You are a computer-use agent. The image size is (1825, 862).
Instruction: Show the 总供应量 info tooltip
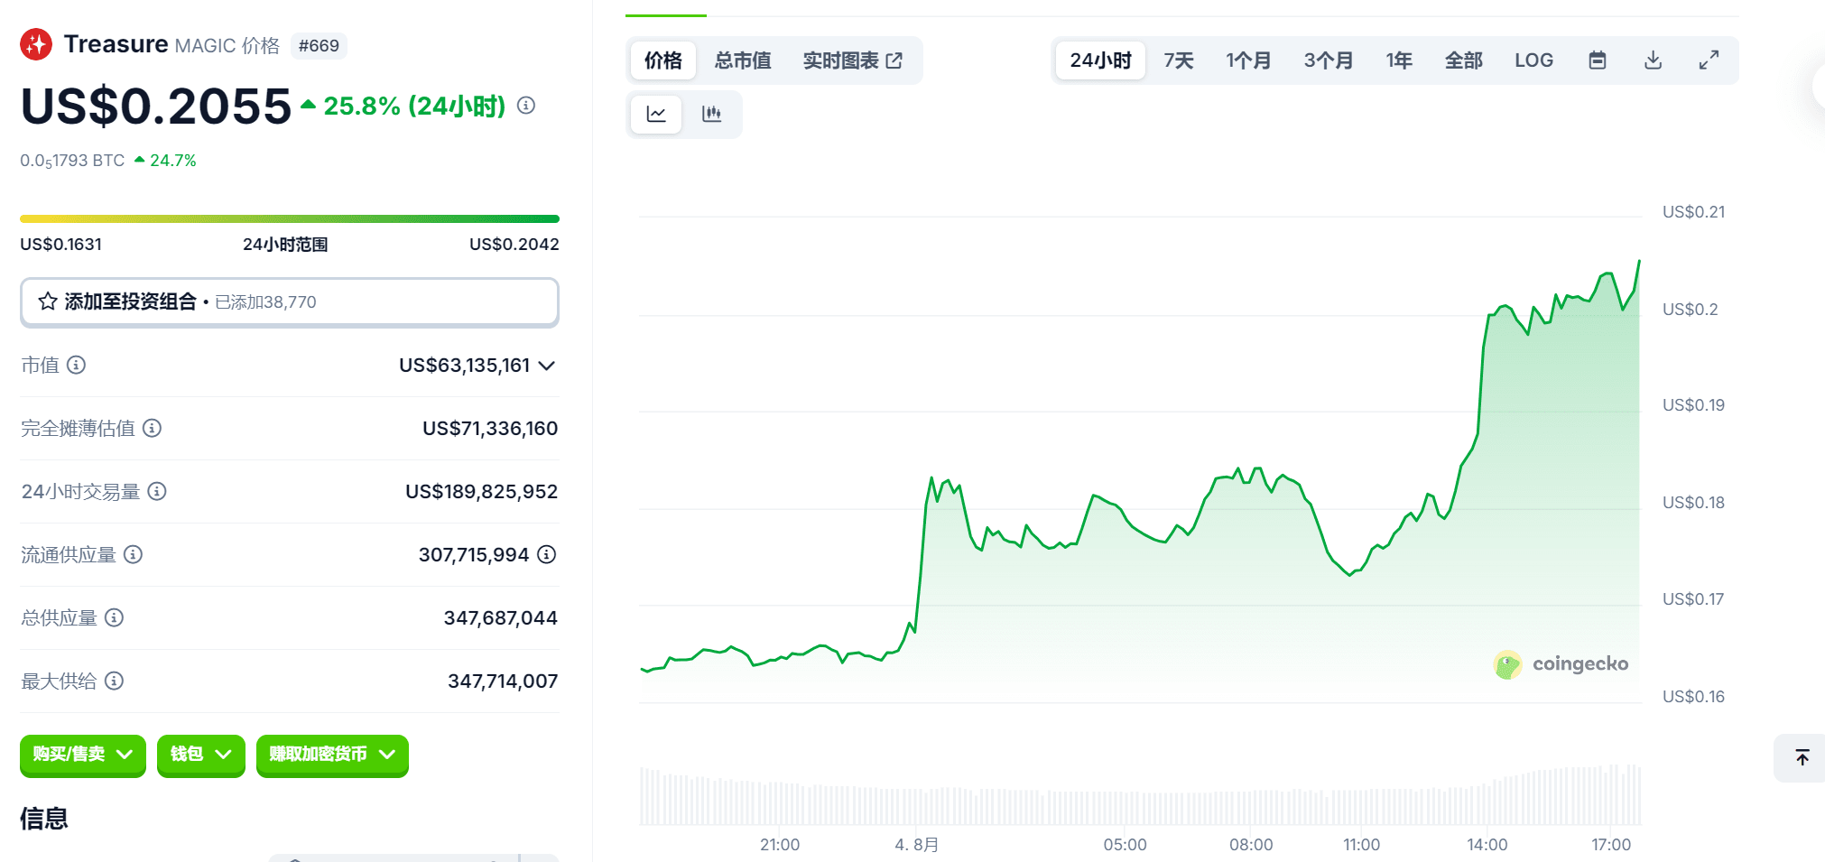click(115, 617)
